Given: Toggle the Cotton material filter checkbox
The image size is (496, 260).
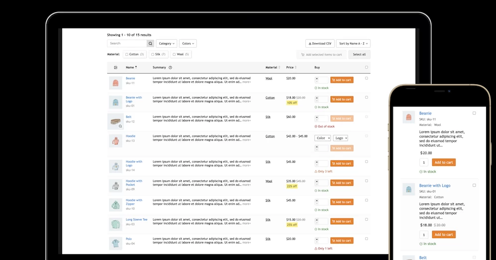Looking at the screenshot, I should (x=127, y=54).
